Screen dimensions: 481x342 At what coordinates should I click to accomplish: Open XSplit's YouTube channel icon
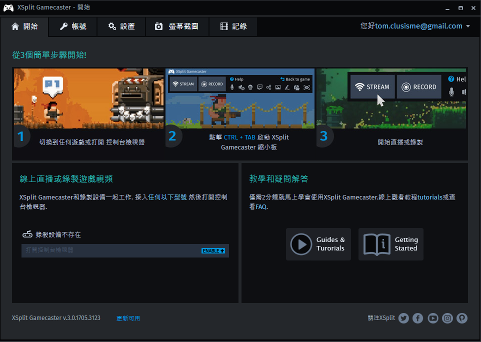click(x=432, y=318)
